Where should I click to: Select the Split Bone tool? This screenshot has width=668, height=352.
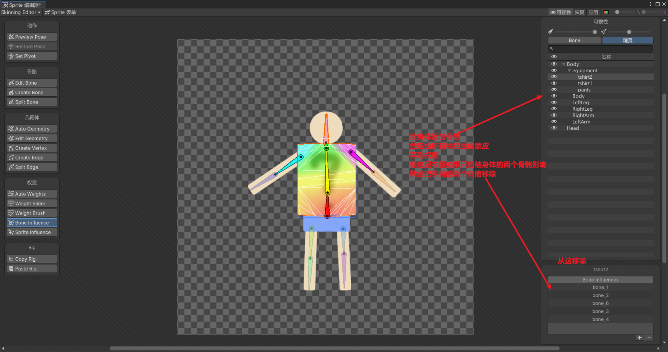tap(32, 102)
